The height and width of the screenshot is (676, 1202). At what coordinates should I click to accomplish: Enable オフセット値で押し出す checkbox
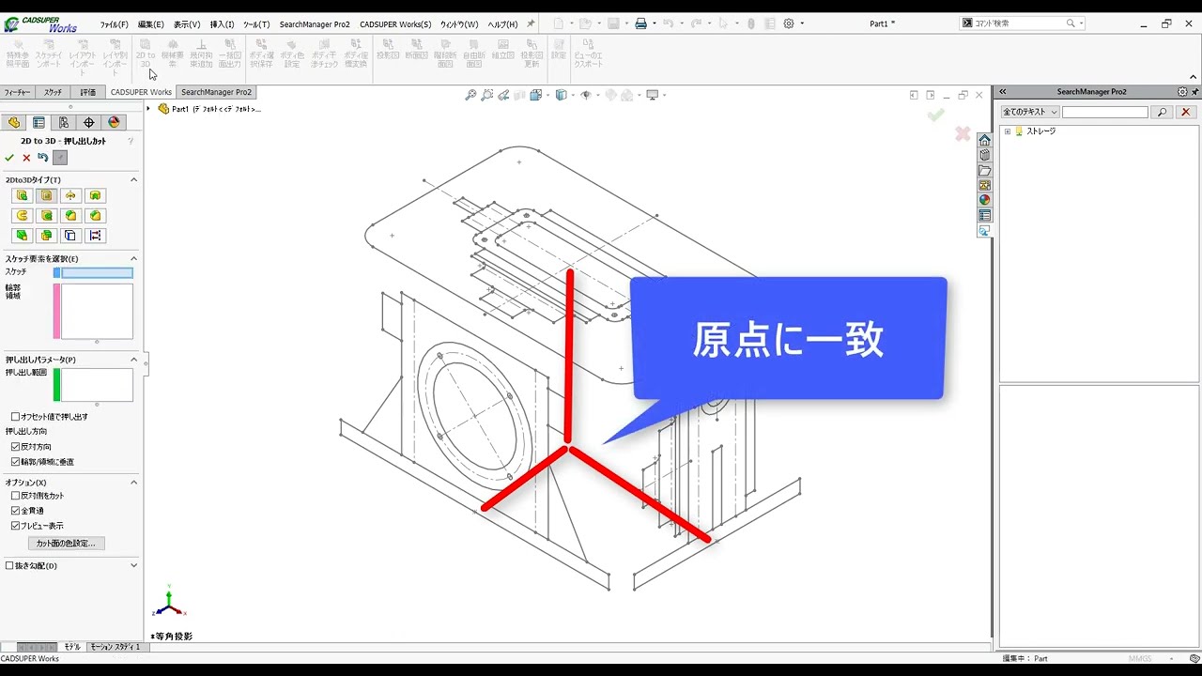tap(15, 417)
